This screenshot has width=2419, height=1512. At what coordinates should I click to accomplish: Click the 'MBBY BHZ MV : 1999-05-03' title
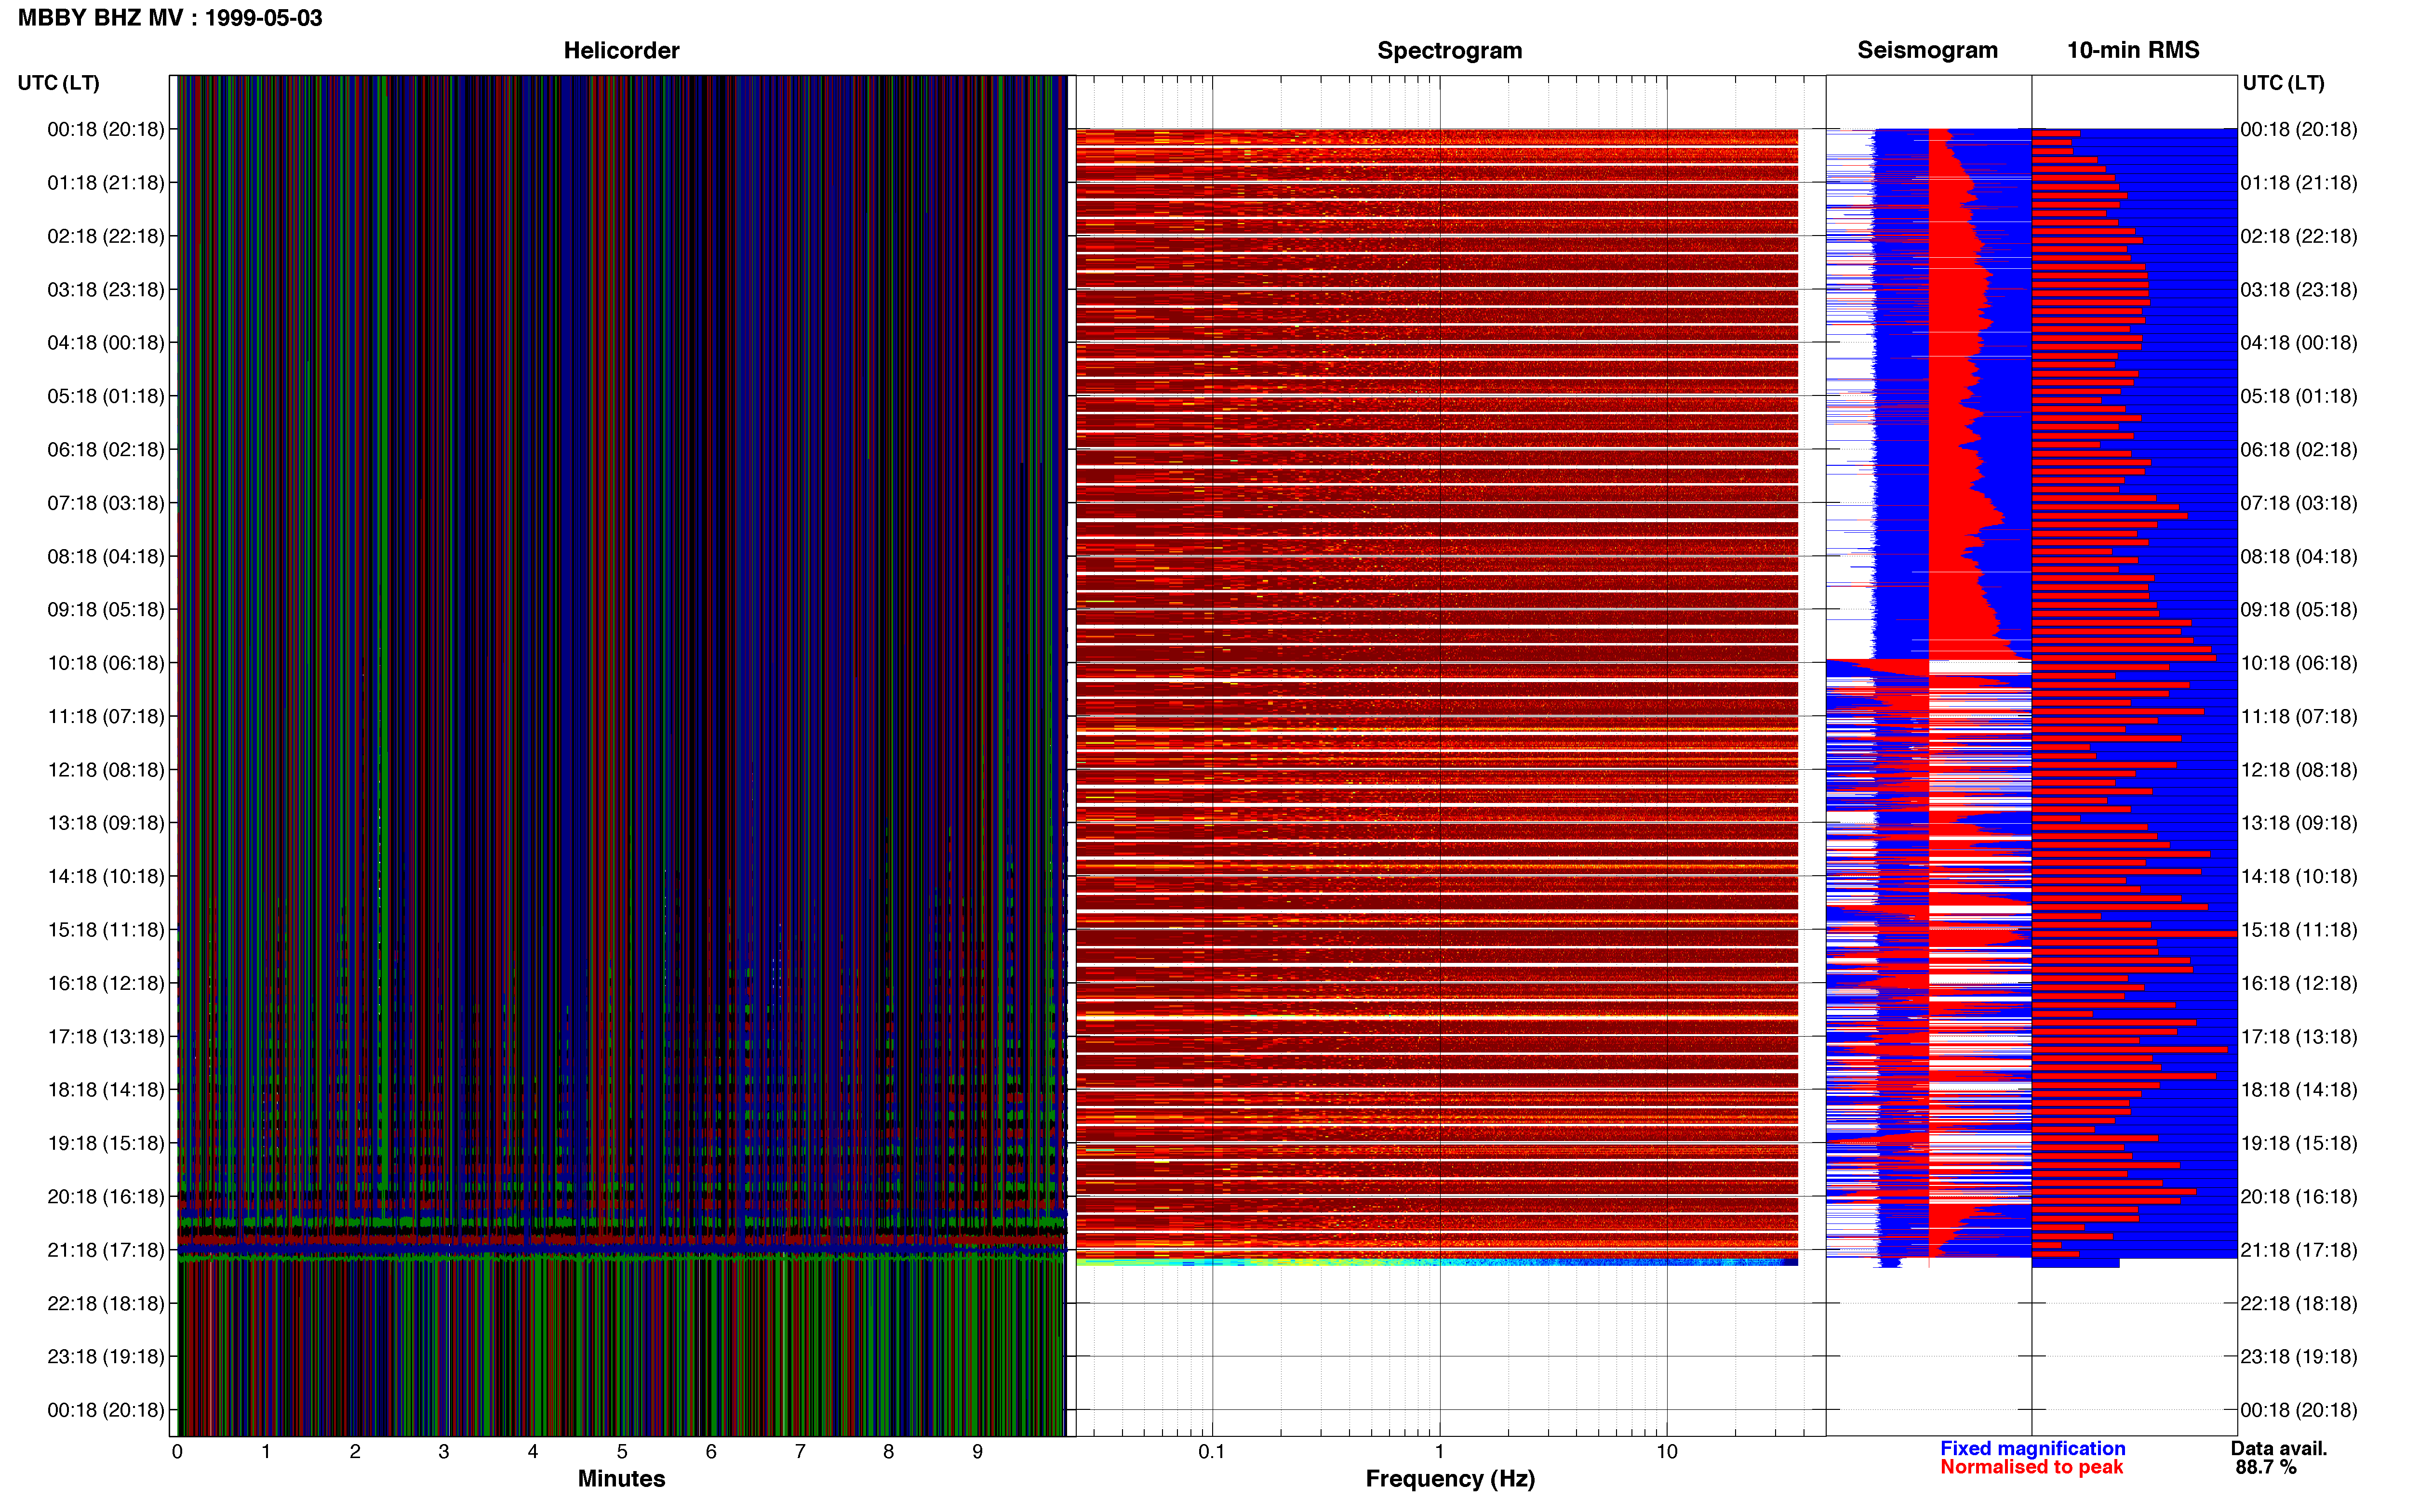pyautogui.click(x=170, y=18)
